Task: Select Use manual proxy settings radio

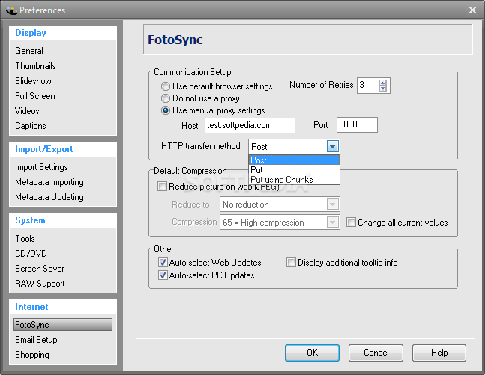Action: point(166,110)
